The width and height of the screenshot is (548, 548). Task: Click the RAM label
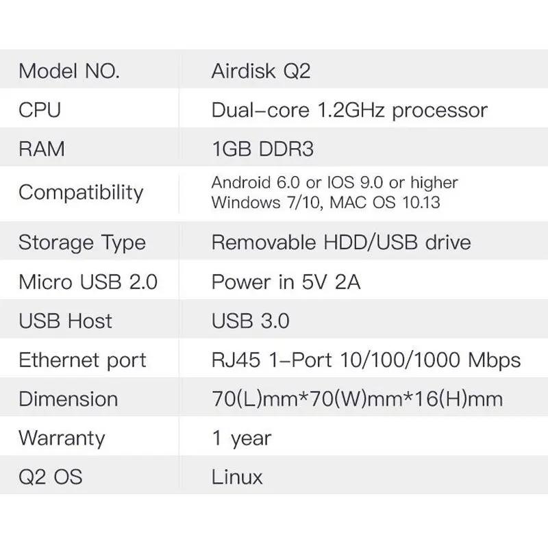point(42,149)
